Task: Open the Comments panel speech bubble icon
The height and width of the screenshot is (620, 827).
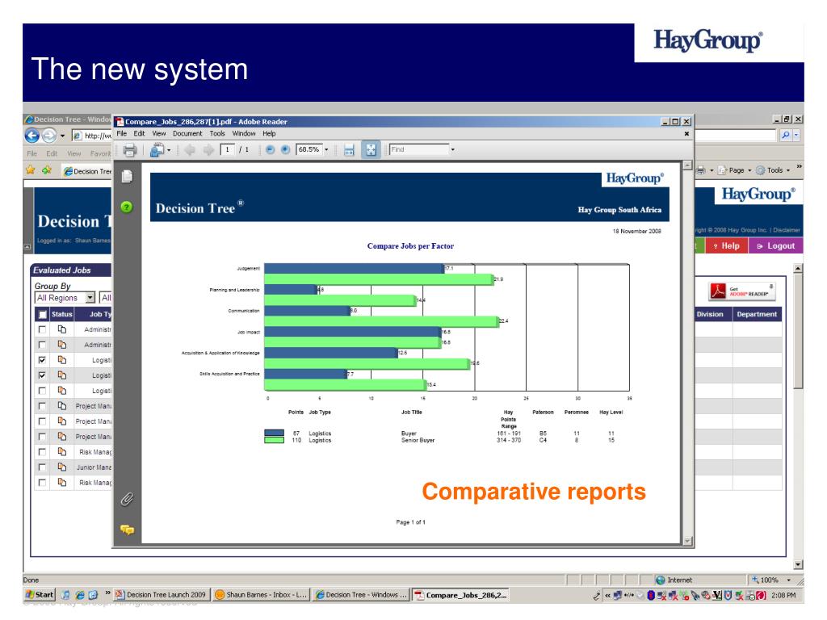Action: (x=127, y=530)
